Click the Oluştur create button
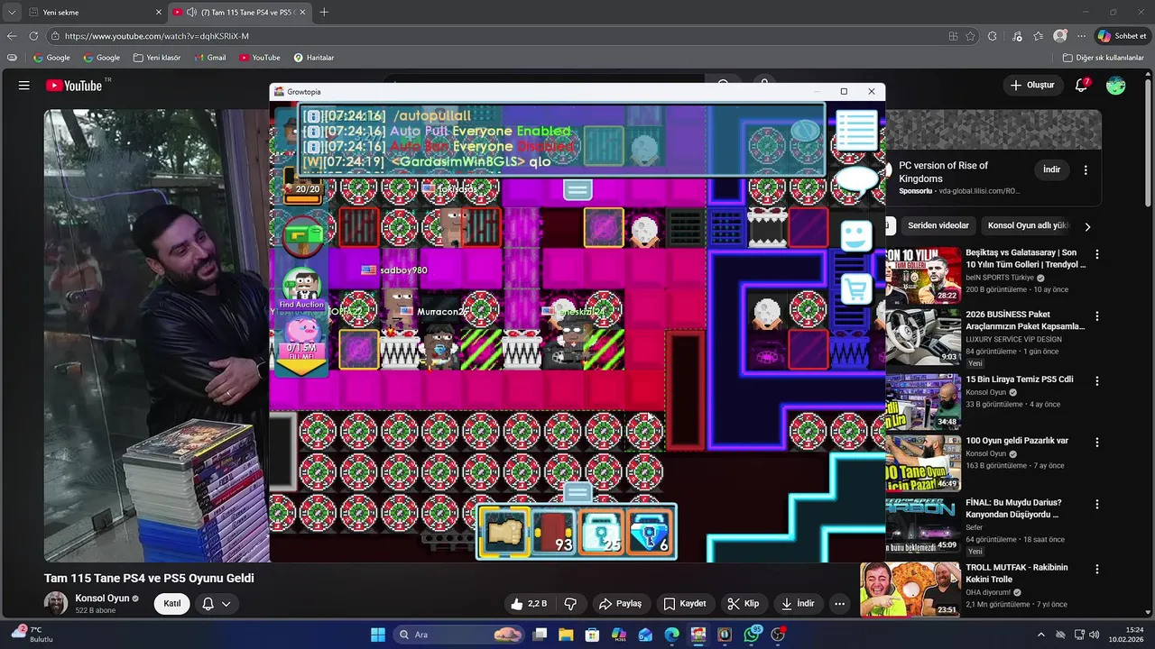Viewport: 1155px width, 649px height. [1032, 85]
